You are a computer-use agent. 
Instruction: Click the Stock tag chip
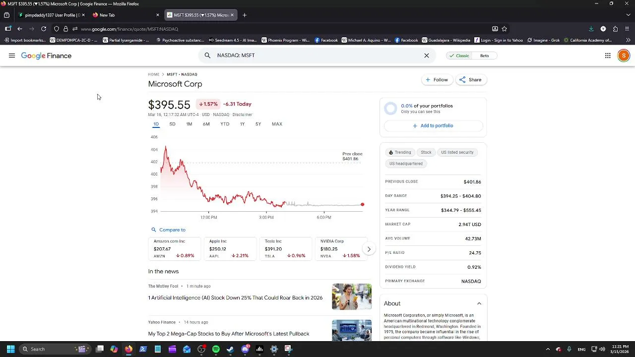426,152
